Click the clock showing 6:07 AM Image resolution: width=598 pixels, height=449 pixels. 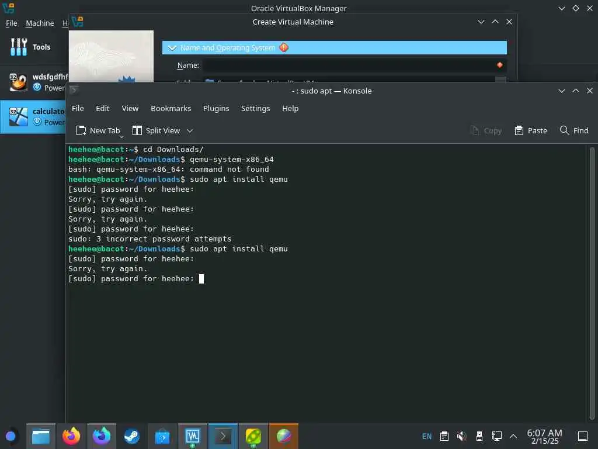[544, 436]
